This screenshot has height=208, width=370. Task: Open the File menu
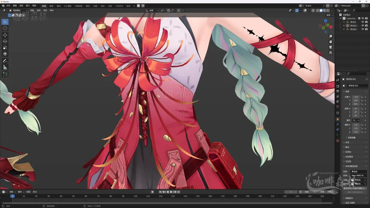click(x=8, y=6)
